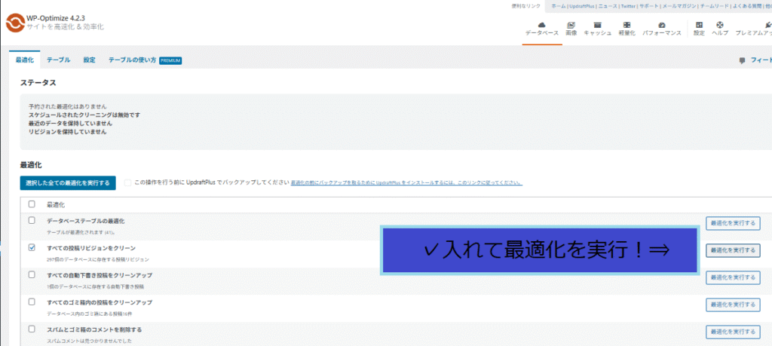Open the よくある質問 link

click(x=746, y=6)
